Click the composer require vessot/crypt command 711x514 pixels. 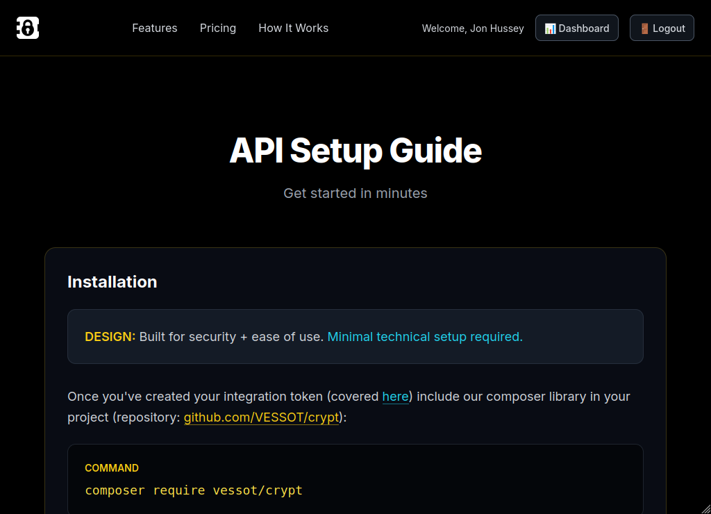point(194,490)
